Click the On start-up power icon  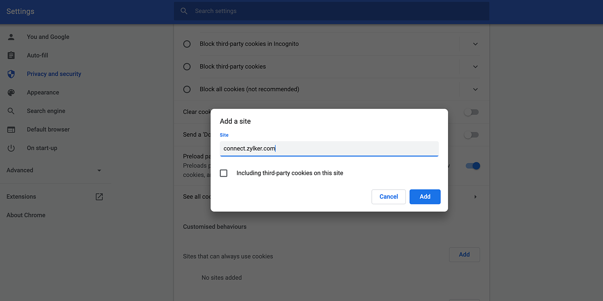click(x=11, y=148)
